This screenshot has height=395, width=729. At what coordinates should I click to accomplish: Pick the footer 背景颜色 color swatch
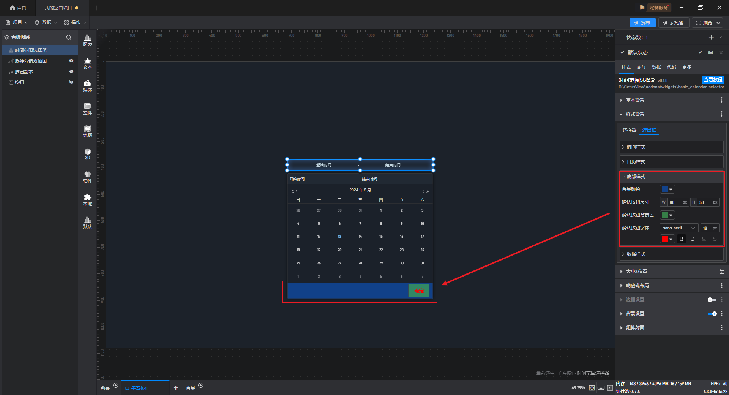(667, 190)
